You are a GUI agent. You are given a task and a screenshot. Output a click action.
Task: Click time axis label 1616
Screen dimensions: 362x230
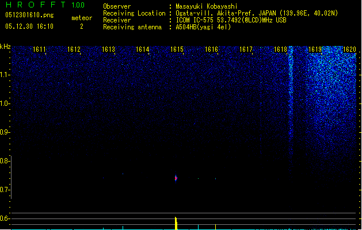coord(211,49)
